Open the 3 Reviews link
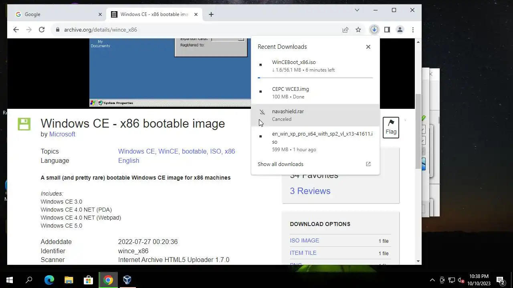Screen dimensions: 513x288 tap(310, 191)
